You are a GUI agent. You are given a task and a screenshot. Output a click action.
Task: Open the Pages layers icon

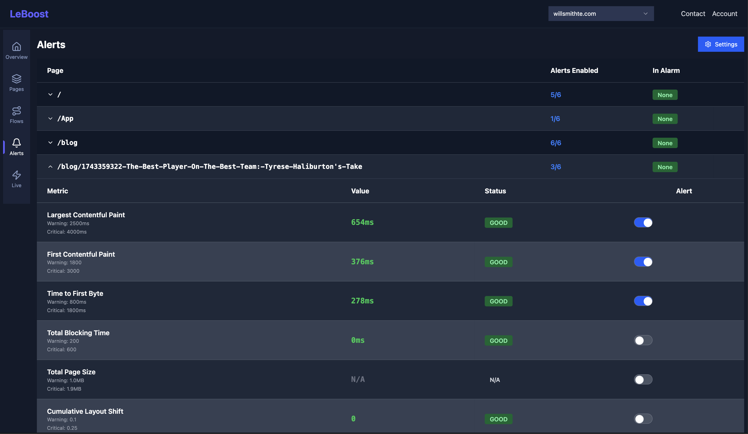pos(16,79)
